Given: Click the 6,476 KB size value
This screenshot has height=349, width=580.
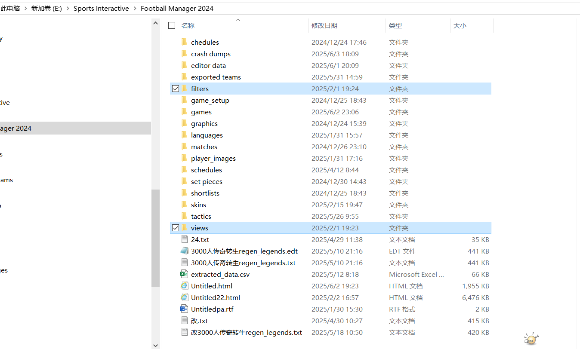Looking at the screenshot, I should coord(475,297).
